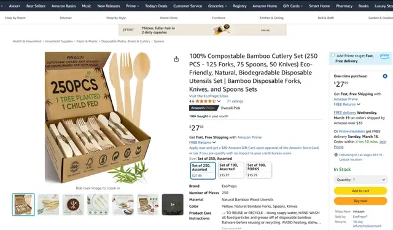The image size is (393, 230).
Task: Click the delivery location pin icon
Action: click(x=336, y=155)
